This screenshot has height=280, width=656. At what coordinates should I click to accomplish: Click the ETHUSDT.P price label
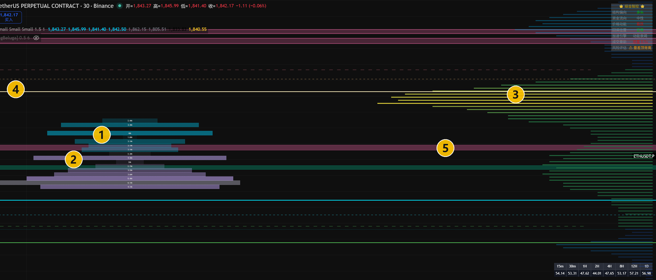click(644, 156)
